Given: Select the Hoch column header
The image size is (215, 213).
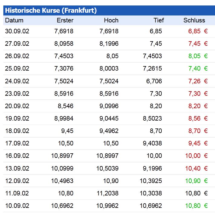Looking at the screenshot, I should coord(111,21).
